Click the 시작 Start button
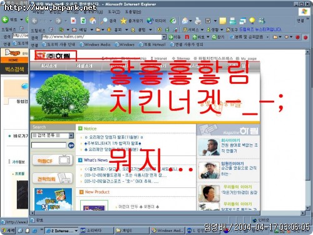The height and width of the screenshot is (235, 313). tap(8, 231)
